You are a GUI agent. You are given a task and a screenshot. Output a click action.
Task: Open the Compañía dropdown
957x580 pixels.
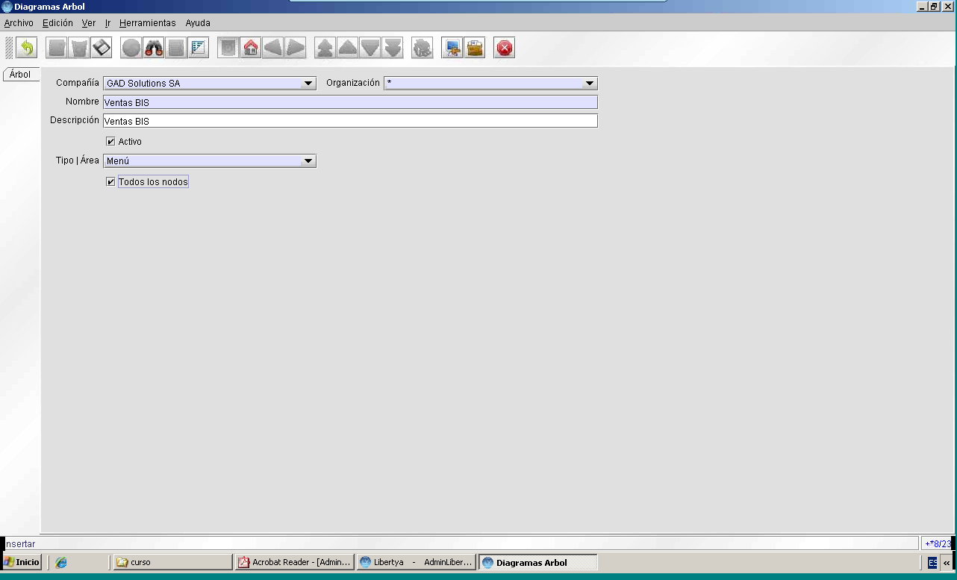[x=308, y=84]
